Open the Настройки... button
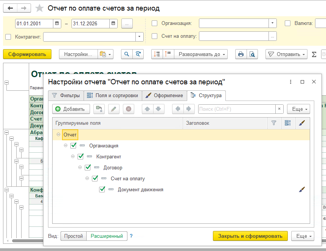326x251 pixels. (x=78, y=54)
